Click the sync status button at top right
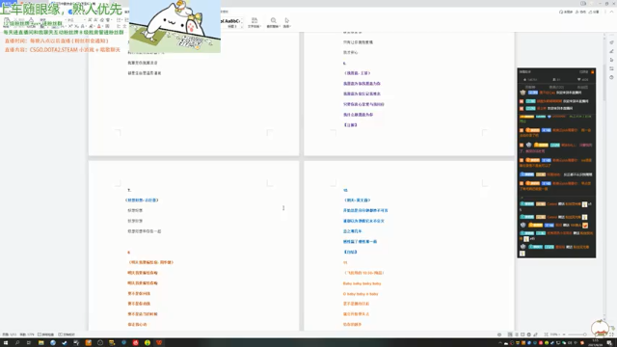 (x=566, y=12)
